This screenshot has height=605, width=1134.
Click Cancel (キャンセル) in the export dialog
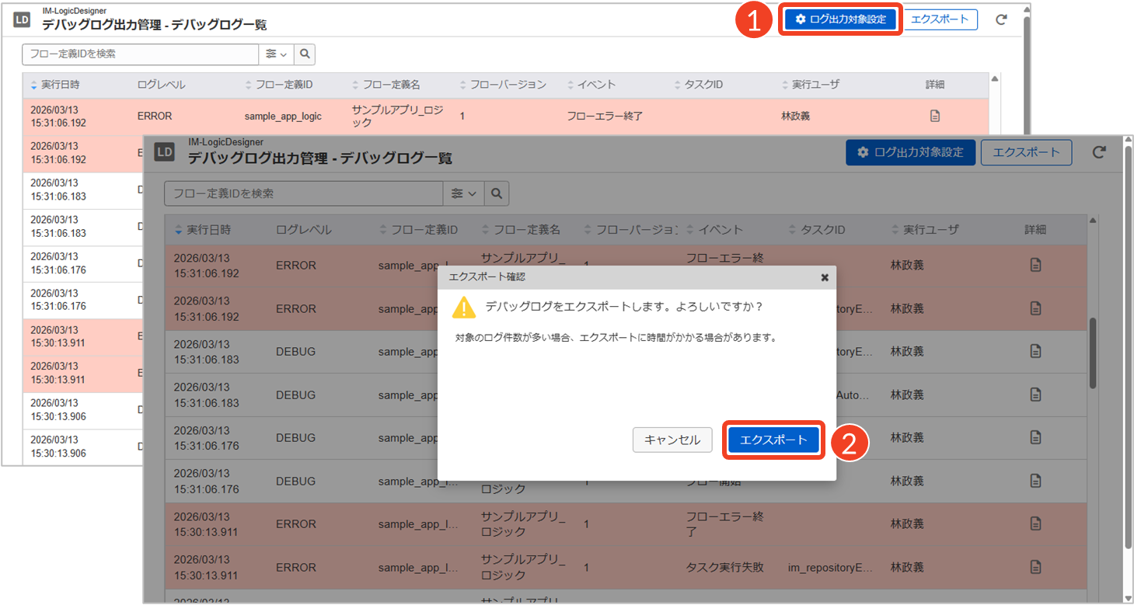[x=672, y=440]
